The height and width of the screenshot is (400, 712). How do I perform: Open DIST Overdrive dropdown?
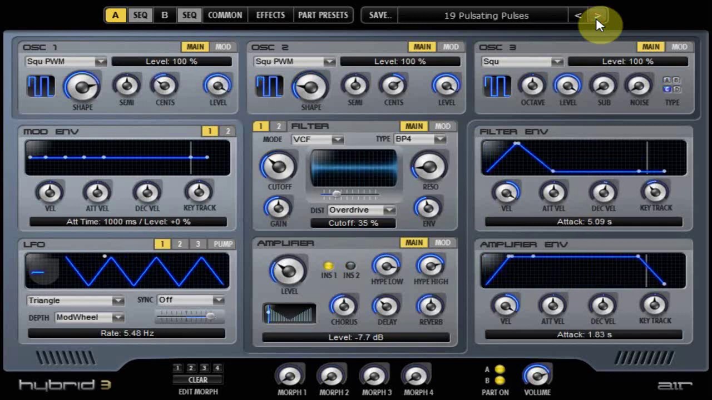tap(362, 210)
